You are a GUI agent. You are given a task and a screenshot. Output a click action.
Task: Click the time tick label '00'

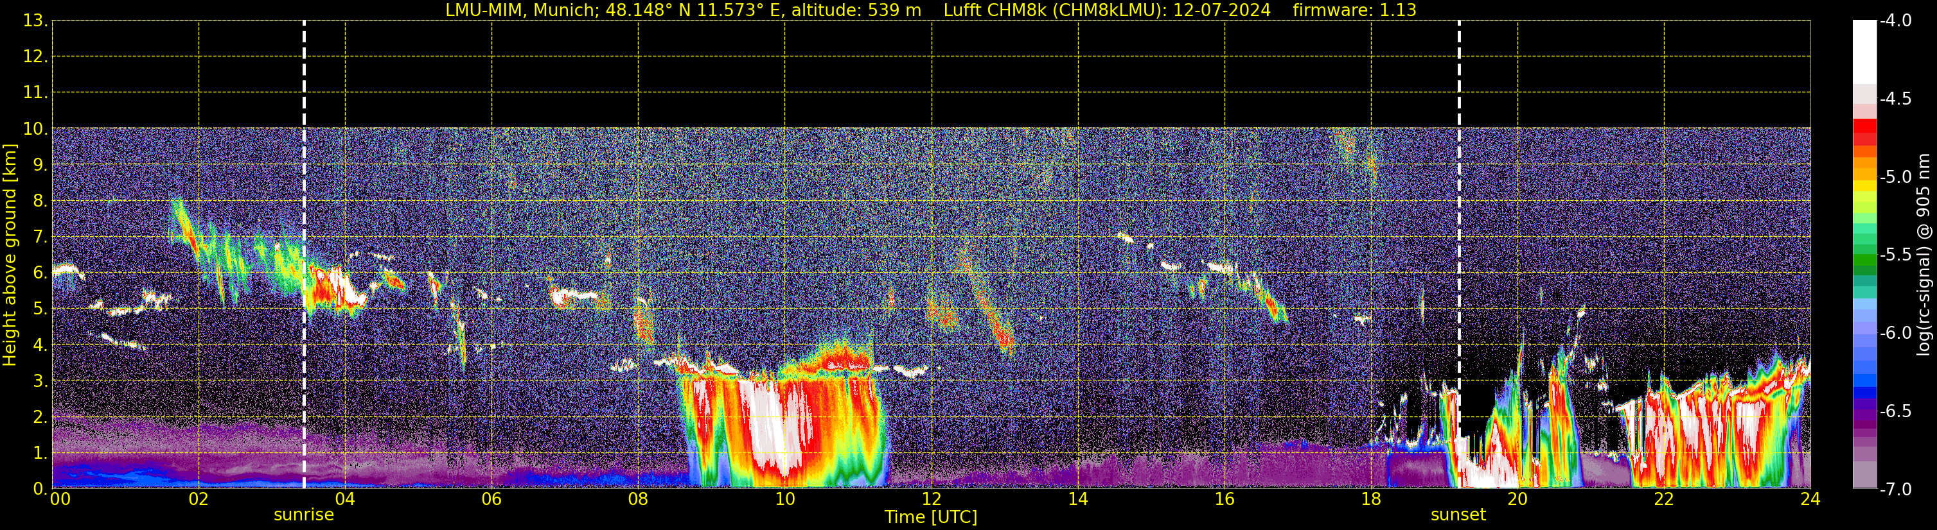click(60, 499)
